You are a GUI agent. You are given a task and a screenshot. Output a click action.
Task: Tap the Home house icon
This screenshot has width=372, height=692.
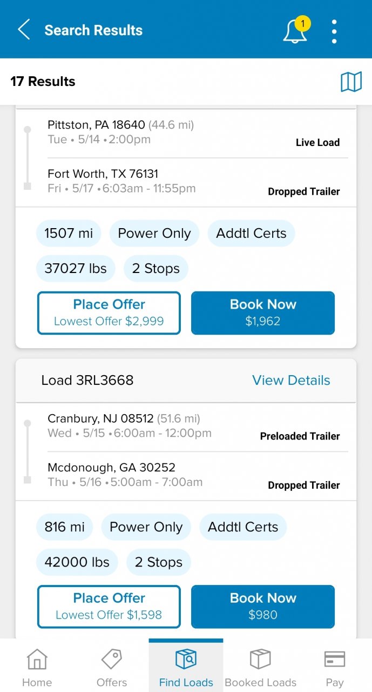(37, 660)
